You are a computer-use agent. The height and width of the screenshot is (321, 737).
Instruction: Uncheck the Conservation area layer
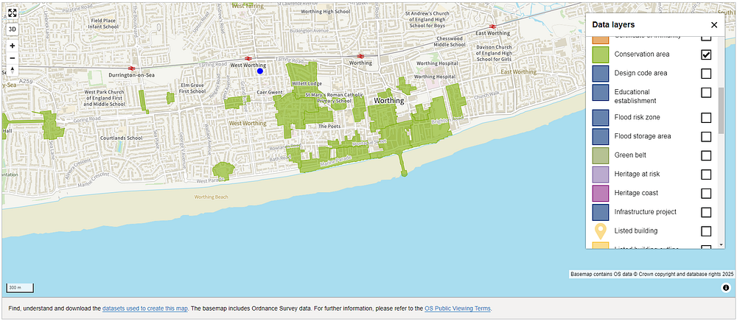(706, 55)
